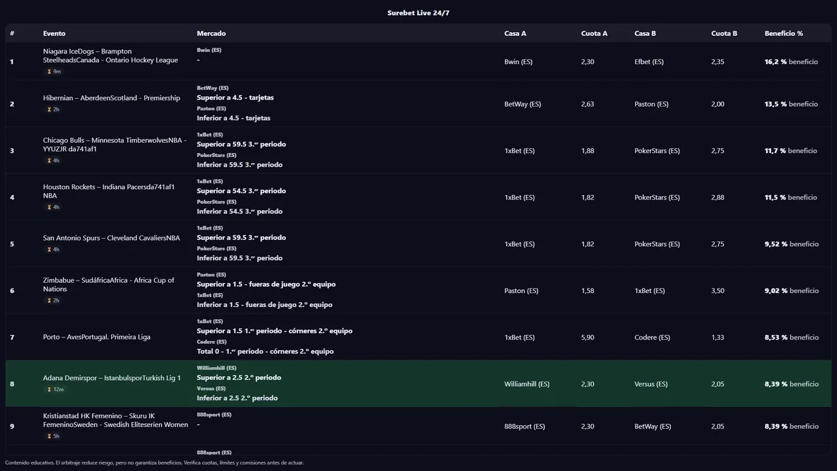
Task: Click the Evento column header
Action: [x=54, y=33]
